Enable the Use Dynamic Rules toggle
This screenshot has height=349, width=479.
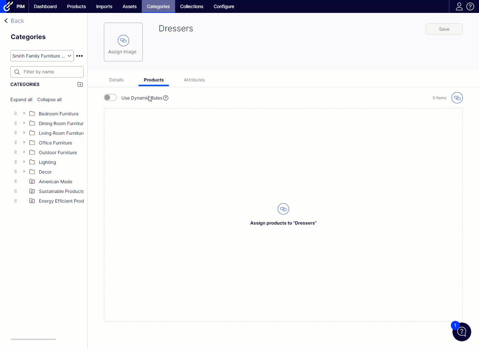click(110, 97)
